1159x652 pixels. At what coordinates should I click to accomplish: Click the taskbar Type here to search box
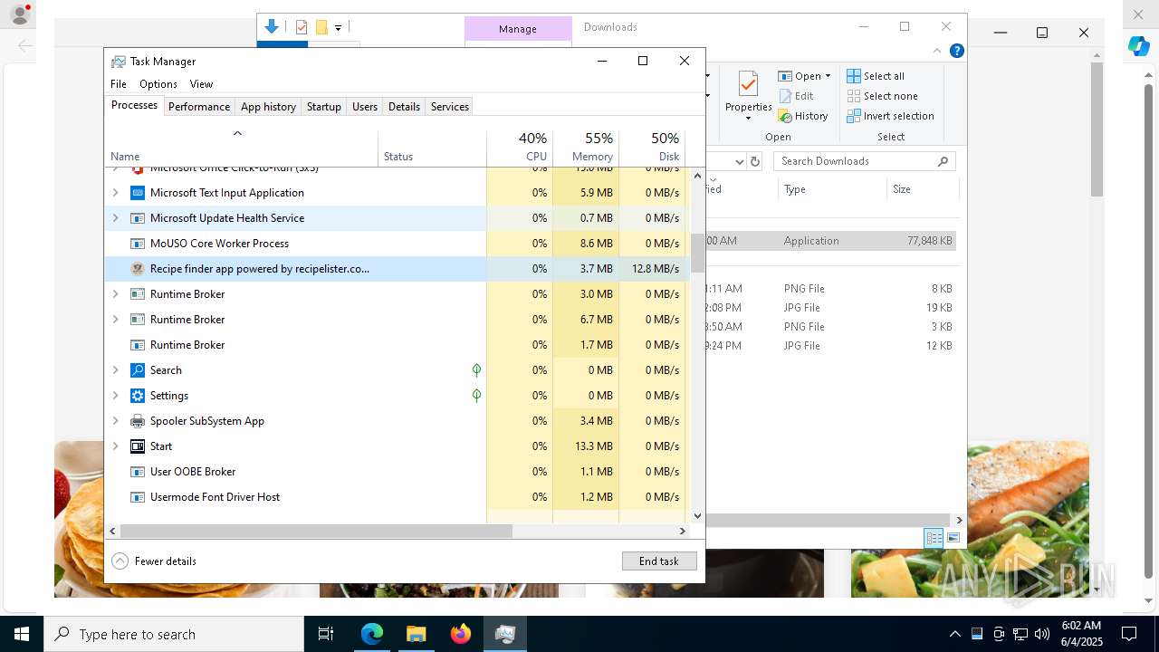pyautogui.click(x=174, y=634)
